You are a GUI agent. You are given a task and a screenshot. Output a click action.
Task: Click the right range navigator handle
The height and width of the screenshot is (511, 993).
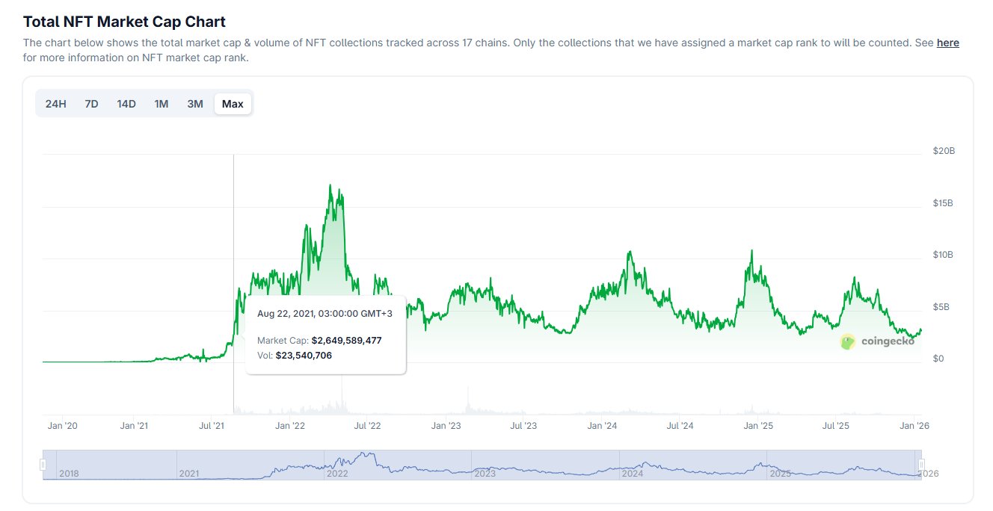pos(921,465)
